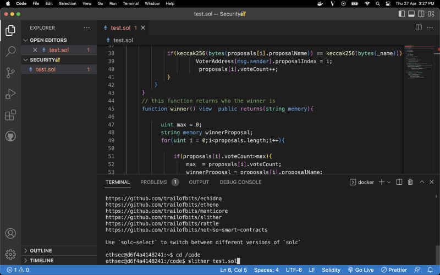Open the Help menu
Image resolution: width=440 pixels, height=275 pixels.
170,4
